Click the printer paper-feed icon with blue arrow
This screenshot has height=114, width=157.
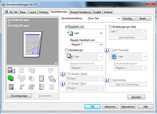tap(11, 70)
